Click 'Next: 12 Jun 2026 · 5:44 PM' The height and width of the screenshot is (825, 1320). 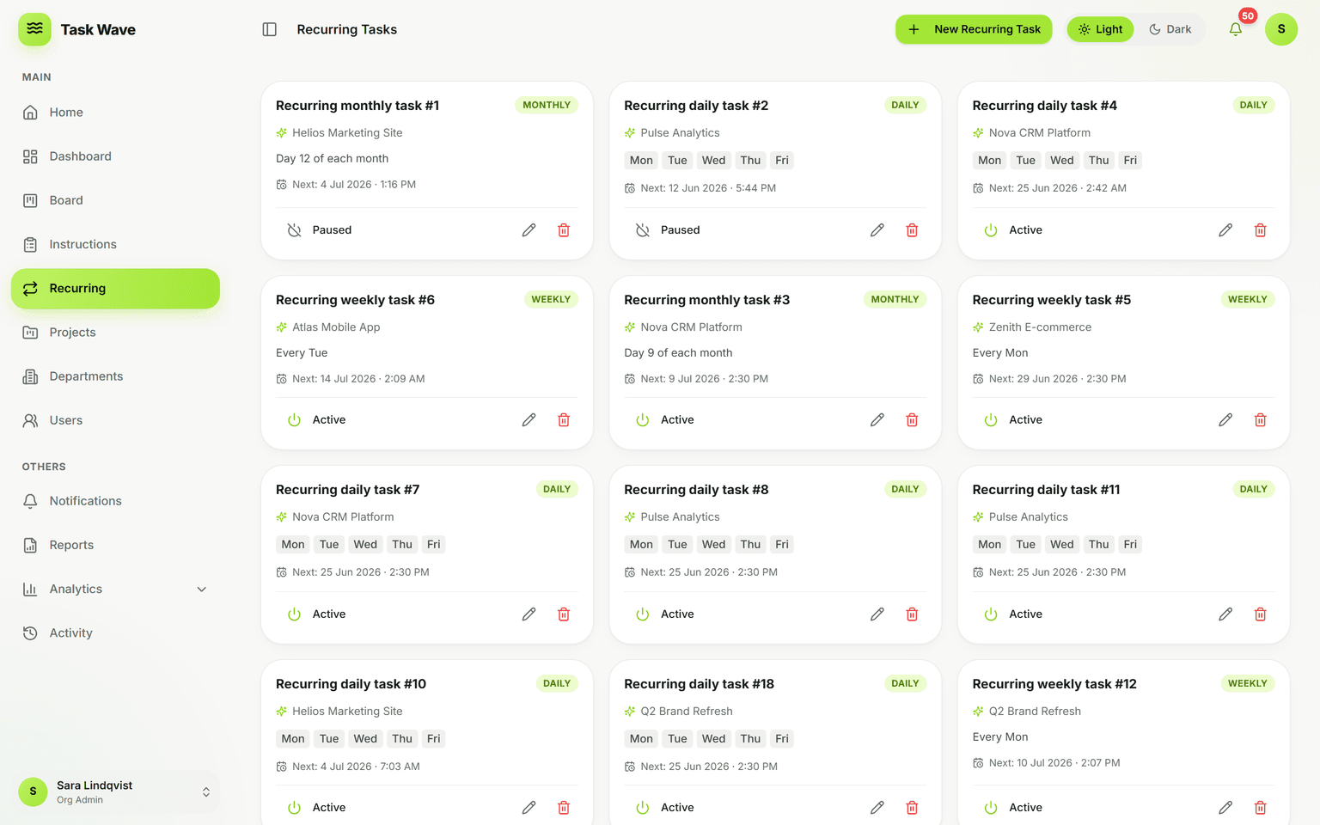[708, 187]
